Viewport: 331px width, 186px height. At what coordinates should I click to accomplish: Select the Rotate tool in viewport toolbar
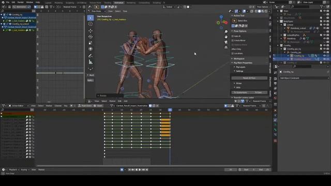pyautogui.click(x=91, y=37)
